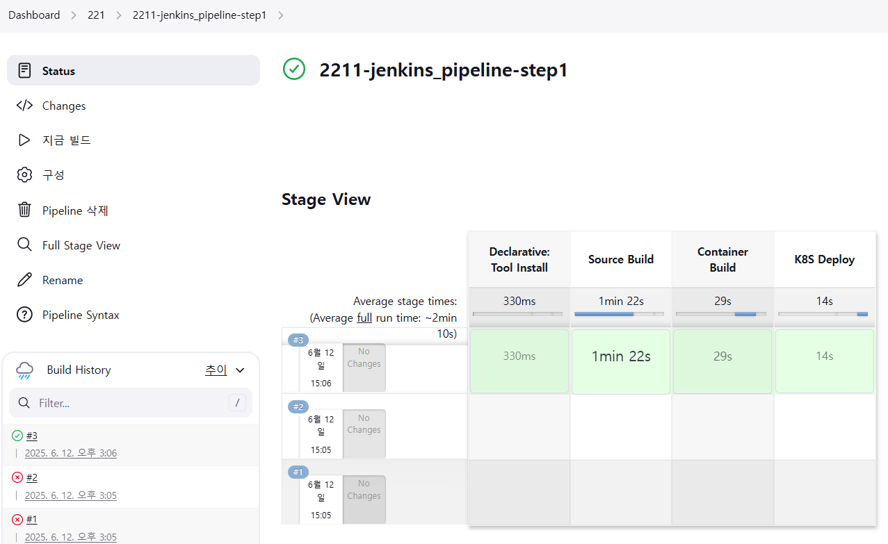The height and width of the screenshot is (544, 888).
Task: Open the Status page in the sidebar
Action: (134, 70)
